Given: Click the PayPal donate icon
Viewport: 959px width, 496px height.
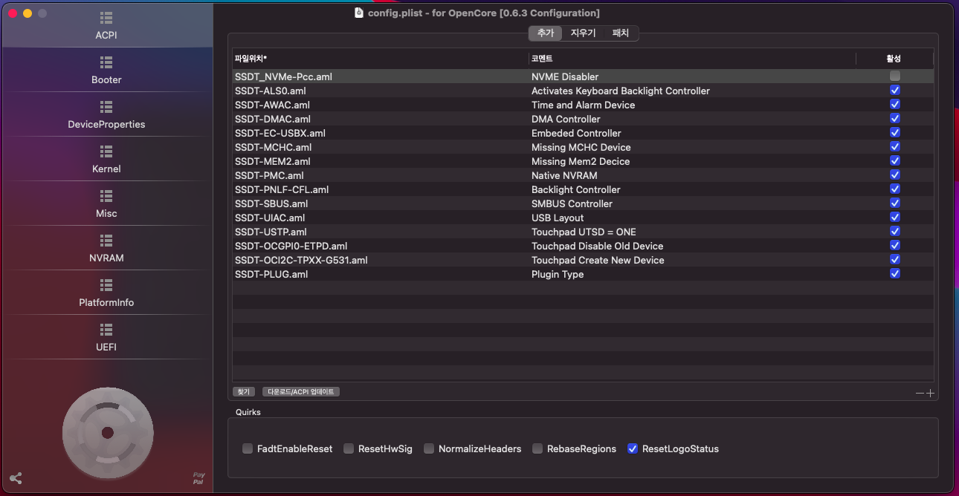Looking at the screenshot, I should 198,478.
